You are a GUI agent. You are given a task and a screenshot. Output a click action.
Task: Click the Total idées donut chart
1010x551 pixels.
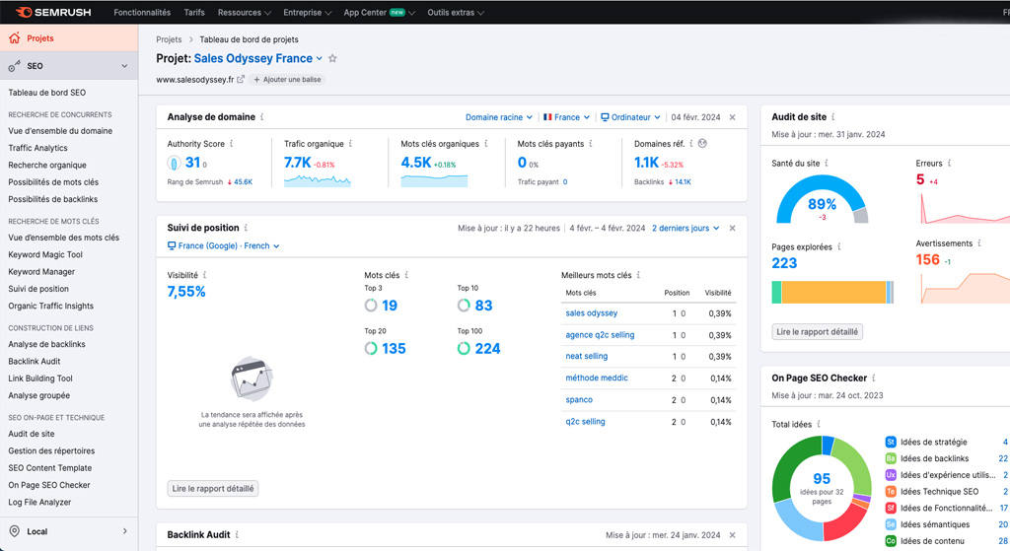(822, 489)
